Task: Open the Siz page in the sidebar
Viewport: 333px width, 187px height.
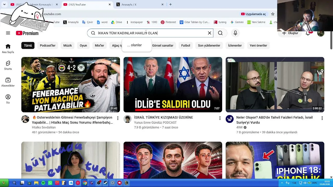Action: click(8, 99)
